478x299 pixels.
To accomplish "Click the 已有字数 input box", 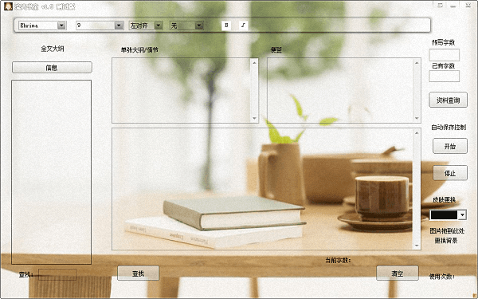I will pyautogui.click(x=445, y=76).
